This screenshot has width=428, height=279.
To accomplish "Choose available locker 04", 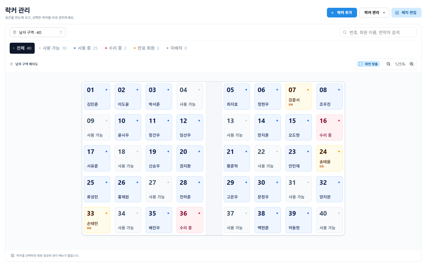I will coord(190,97).
